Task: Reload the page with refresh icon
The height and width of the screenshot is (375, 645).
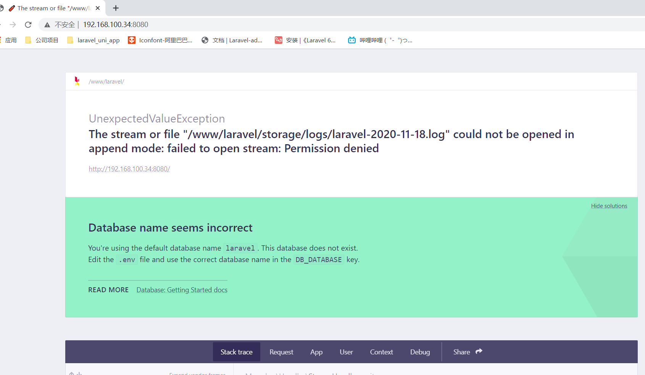Action: (28, 24)
